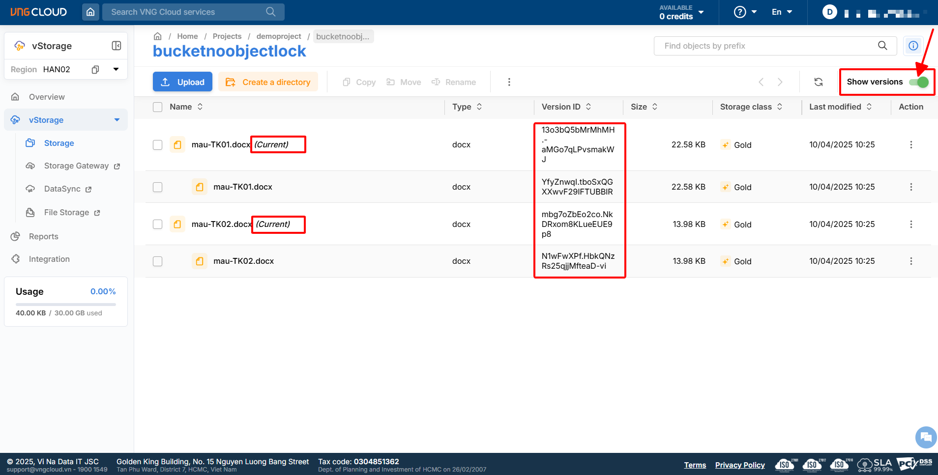Open the toolbar more options kebab menu
This screenshot has width=938, height=475.
[x=509, y=82]
